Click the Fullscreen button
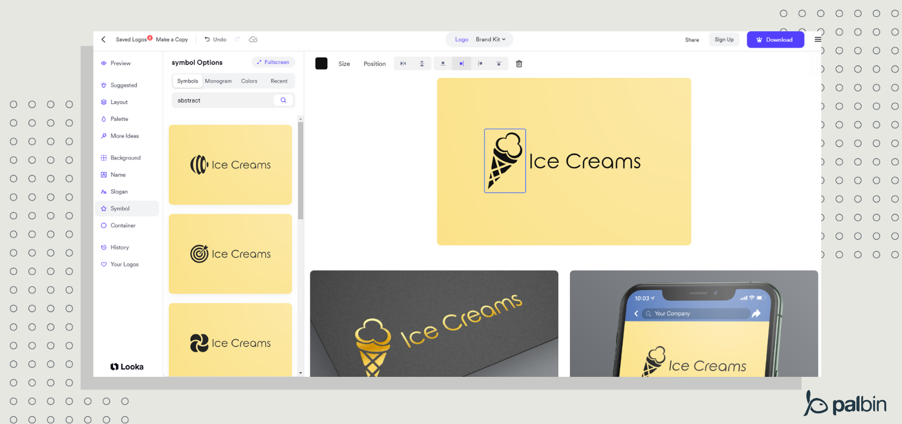902x424 pixels. click(273, 63)
